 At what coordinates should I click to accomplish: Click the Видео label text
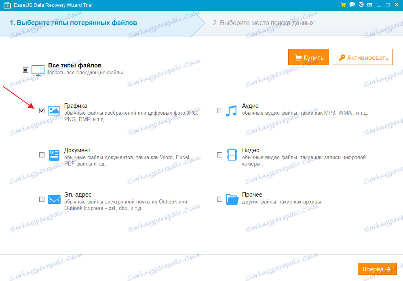click(251, 150)
